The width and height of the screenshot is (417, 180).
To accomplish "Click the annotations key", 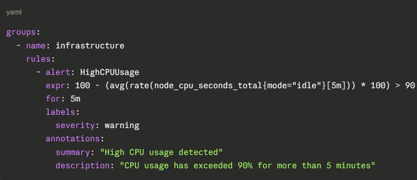I will (73, 139).
